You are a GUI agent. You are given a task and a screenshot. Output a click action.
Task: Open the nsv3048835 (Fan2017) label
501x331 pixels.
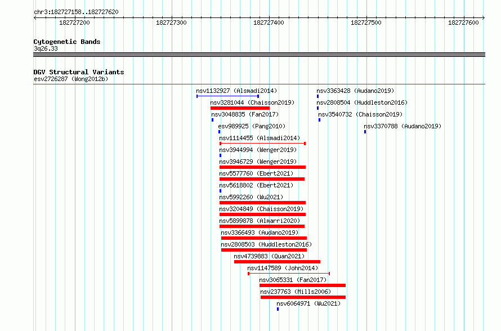pyautogui.click(x=245, y=114)
